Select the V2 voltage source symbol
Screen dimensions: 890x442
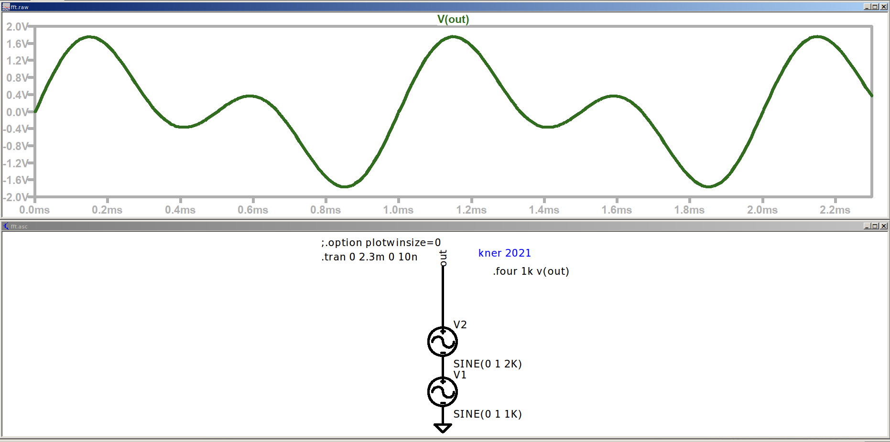click(x=443, y=342)
